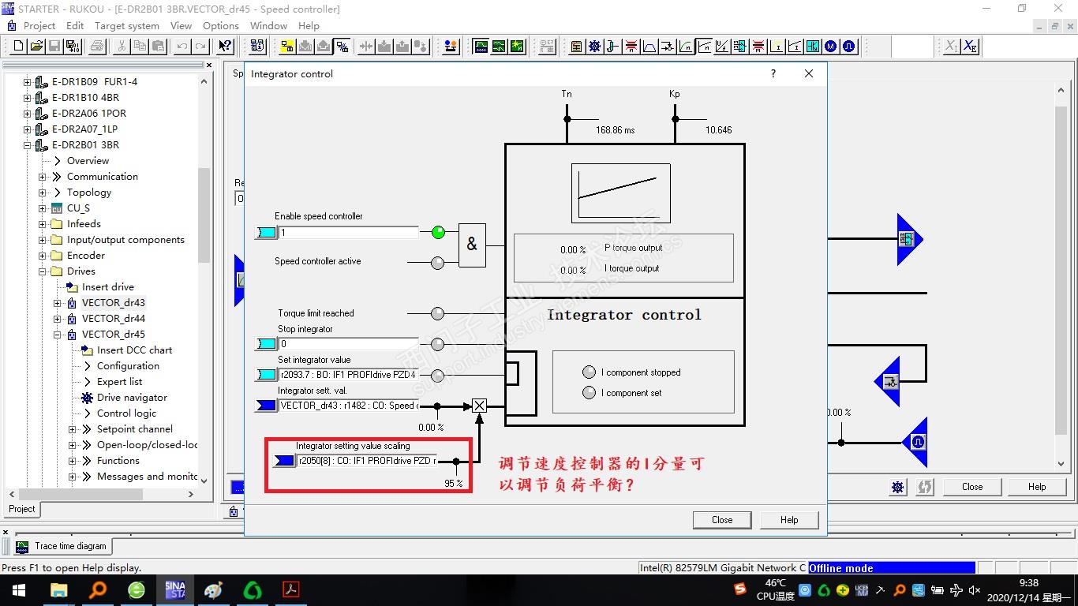Image resolution: width=1078 pixels, height=606 pixels.
Task: Click the context help arrow-question icon
Action: [226, 47]
